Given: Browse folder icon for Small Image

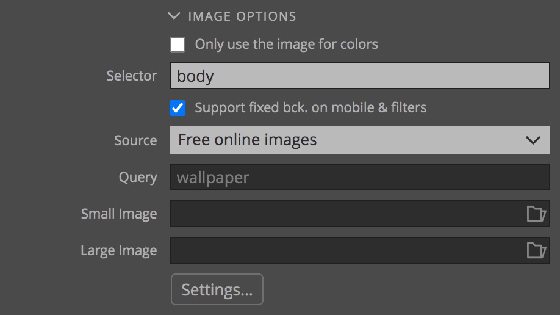Looking at the screenshot, I should point(536,214).
